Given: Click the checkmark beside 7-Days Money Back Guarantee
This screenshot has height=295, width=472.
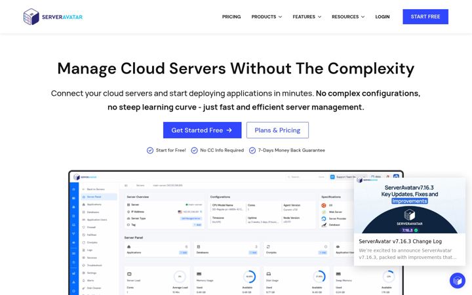Looking at the screenshot, I should pyautogui.click(x=252, y=150).
